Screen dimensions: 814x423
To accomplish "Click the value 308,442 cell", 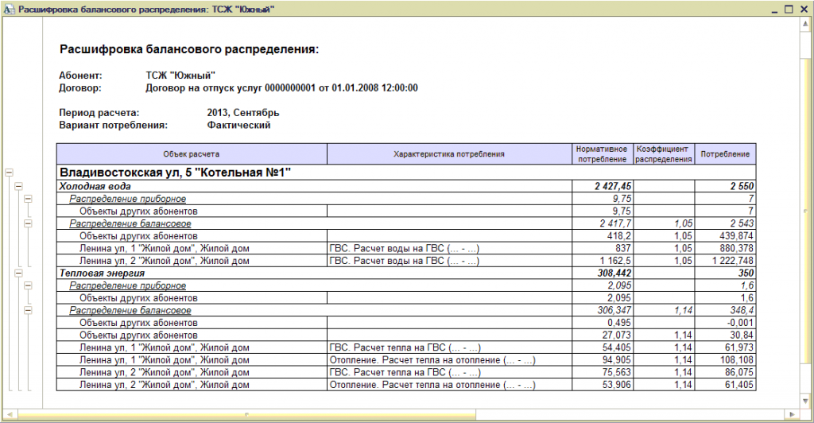I will pos(603,273).
